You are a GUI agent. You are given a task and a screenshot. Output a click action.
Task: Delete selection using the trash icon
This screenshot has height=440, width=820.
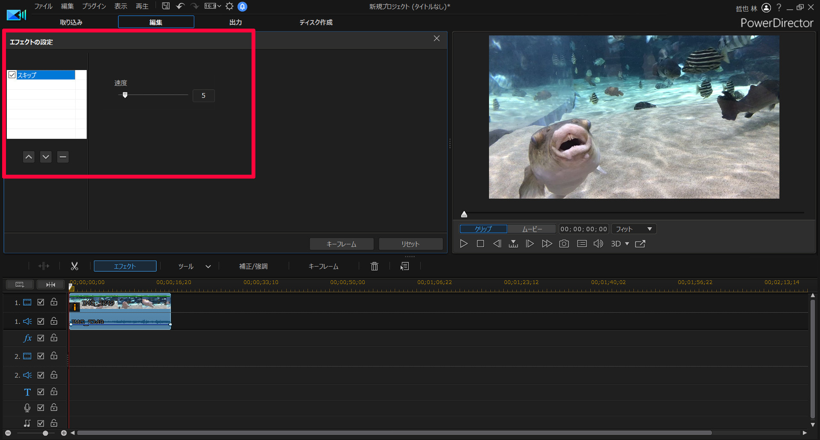point(374,266)
